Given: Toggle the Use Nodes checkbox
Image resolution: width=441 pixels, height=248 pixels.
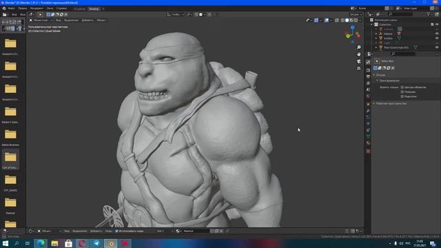Looking at the screenshot, I should [x=116, y=231].
